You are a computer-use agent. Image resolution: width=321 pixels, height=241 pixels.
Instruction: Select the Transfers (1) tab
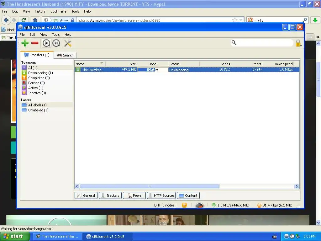point(37,55)
